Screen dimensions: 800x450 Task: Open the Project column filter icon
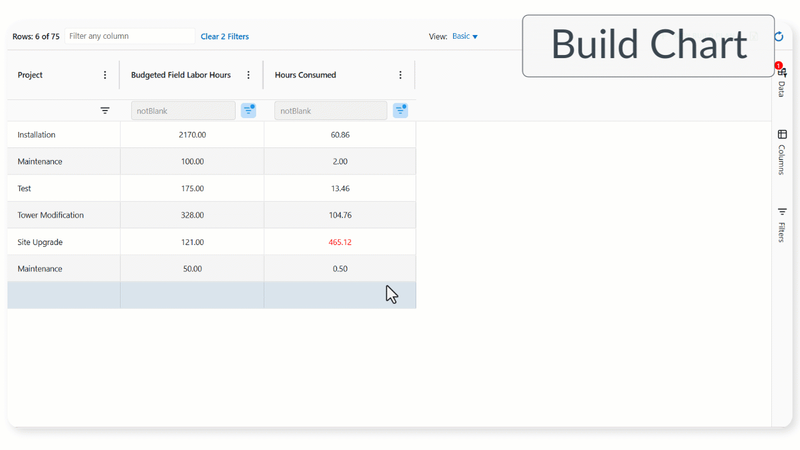tap(105, 111)
